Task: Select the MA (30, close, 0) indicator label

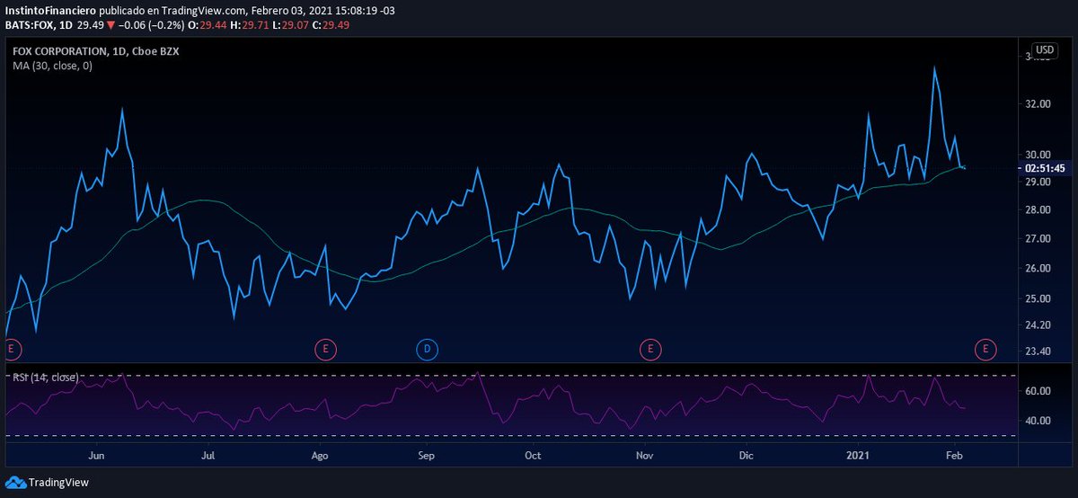Action: pos(52,66)
